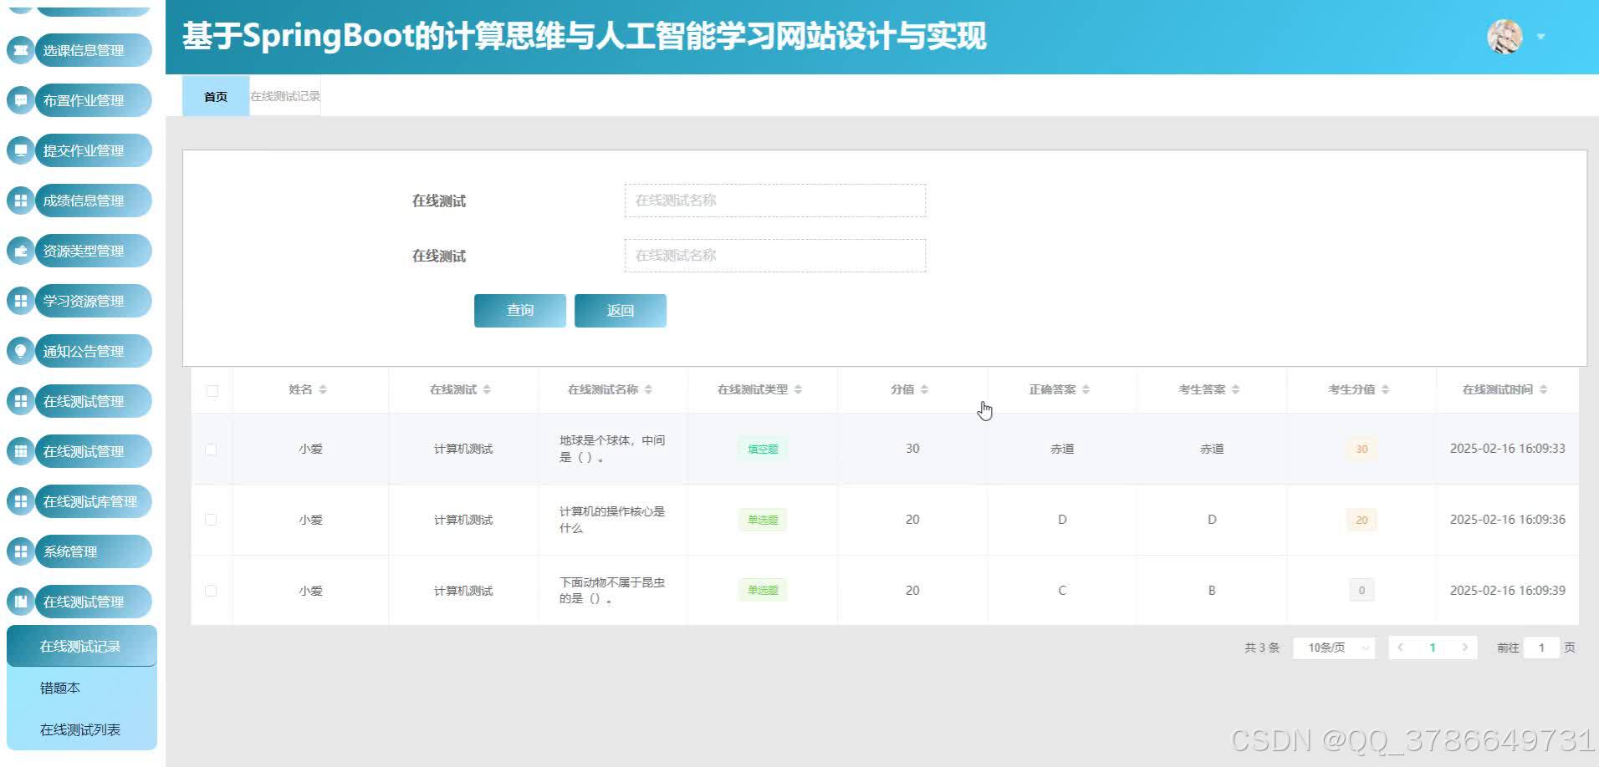This screenshot has width=1599, height=767.
Task: Toggle the select-all checkbox in table header
Action: (212, 390)
